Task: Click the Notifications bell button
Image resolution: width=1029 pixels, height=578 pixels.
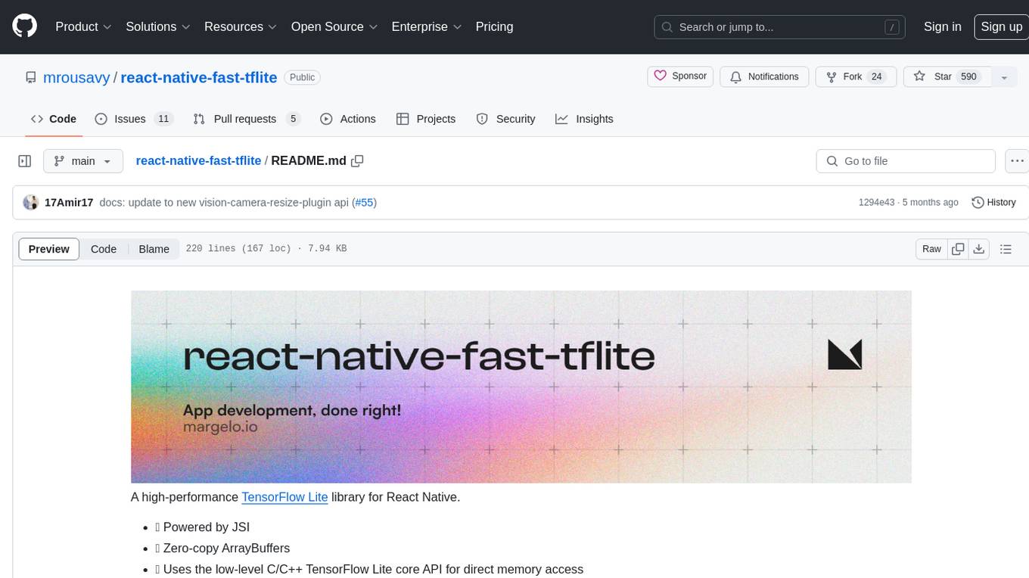Action: (x=764, y=76)
